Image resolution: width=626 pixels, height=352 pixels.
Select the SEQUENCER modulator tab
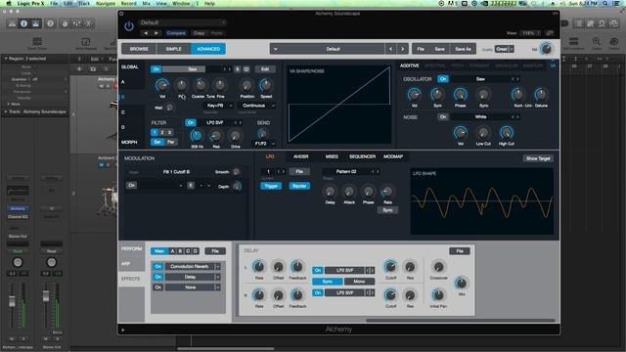(x=362, y=156)
